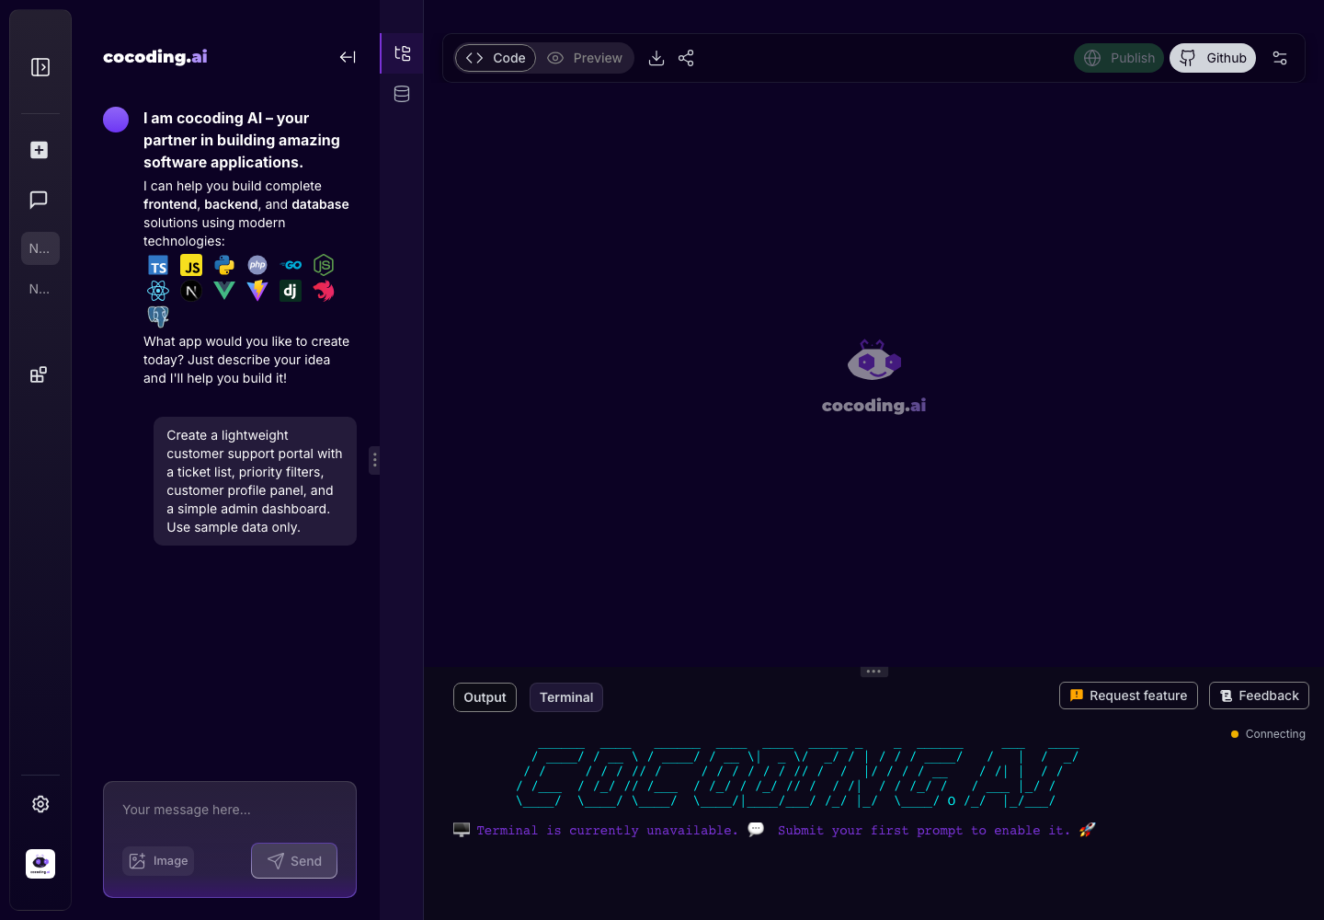Image resolution: width=1324 pixels, height=920 pixels.
Task: Click the cocoding.ai profile avatar
Action: click(40, 864)
